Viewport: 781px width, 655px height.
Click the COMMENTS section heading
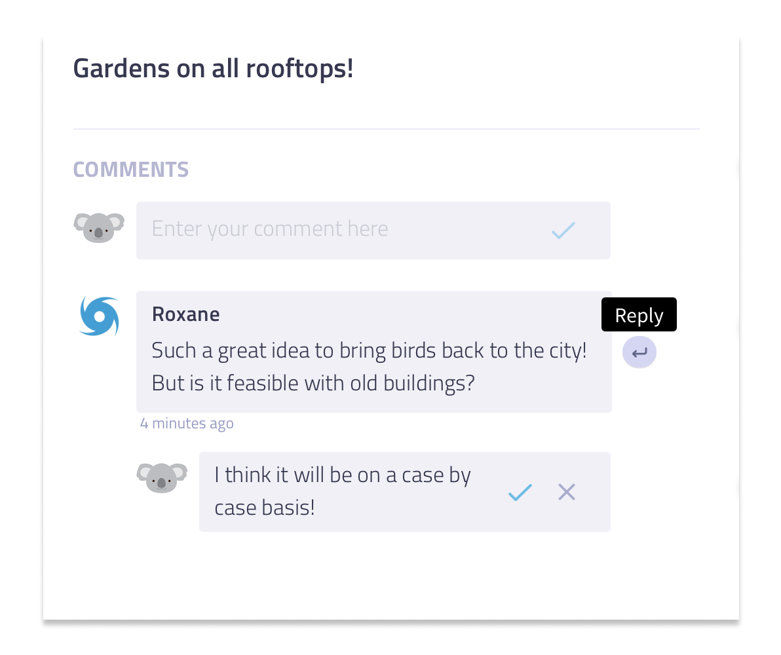click(131, 170)
